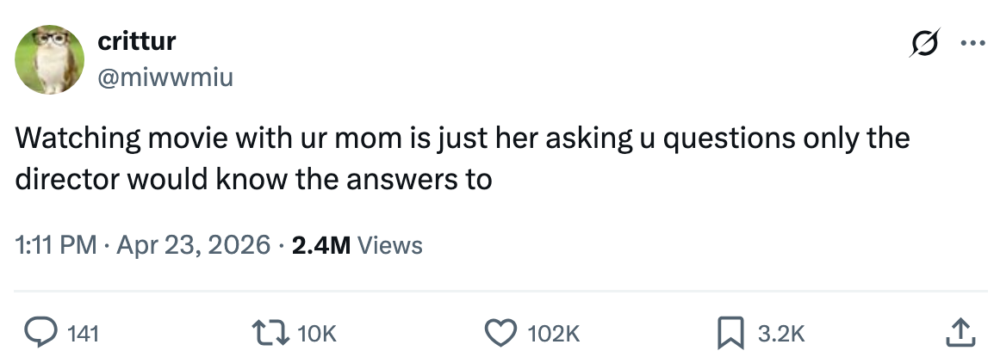Screen dimensions: 994x363
Task: Click the 141 replies count
Action: 82,334
